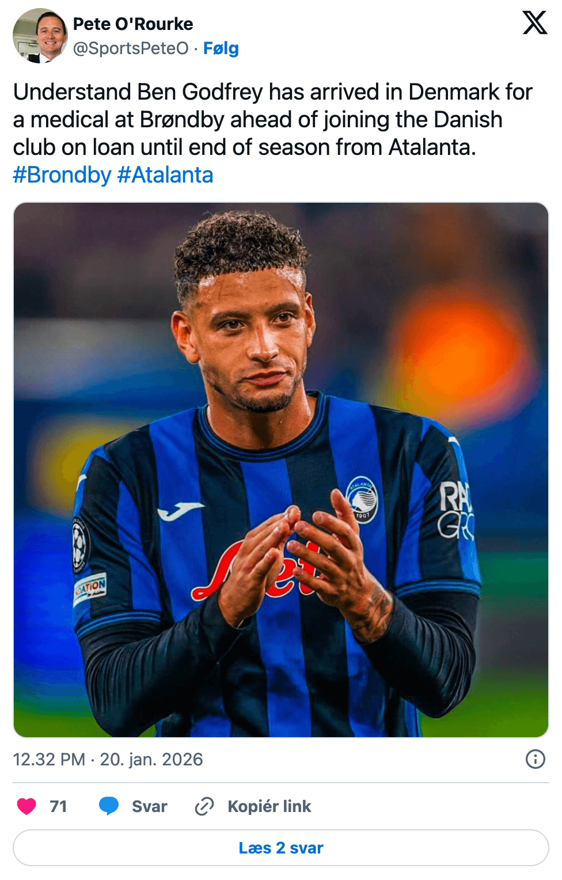Open the tweet info circle icon
Viewport: 562px width, 880px height.
coord(536,759)
